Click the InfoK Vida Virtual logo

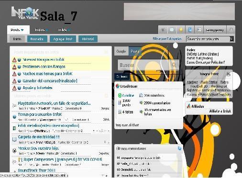[x=25, y=13]
